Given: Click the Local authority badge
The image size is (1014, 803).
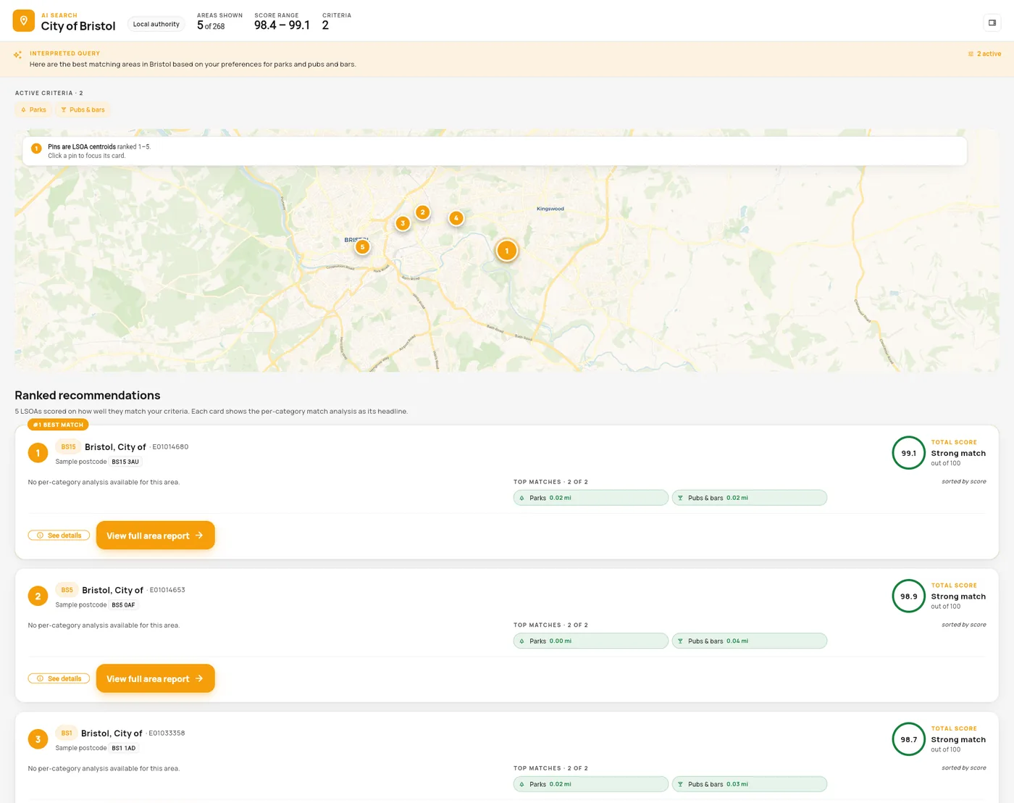Looking at the screenshot, I should (x=156, y=24).
